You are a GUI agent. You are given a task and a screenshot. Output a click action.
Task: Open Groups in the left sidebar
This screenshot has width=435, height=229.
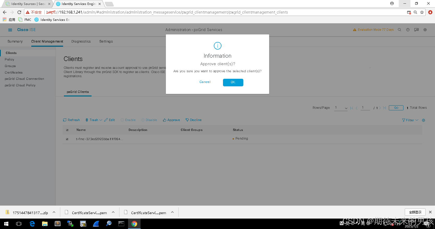tap(10, 66)
